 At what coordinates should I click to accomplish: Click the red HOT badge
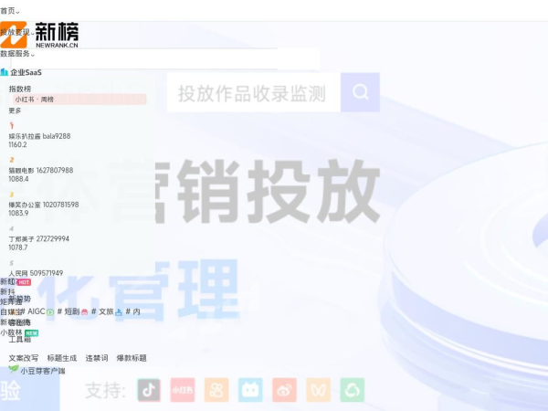click(24, 282)
